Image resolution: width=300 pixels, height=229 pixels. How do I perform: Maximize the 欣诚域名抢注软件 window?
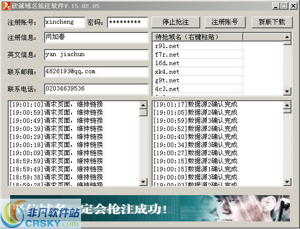point(284,6)
